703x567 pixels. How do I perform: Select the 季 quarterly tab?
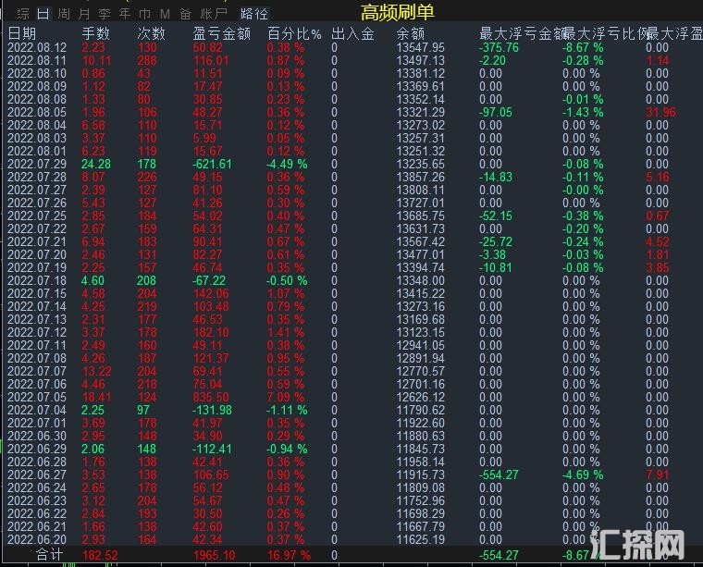(x=104, y=14)
